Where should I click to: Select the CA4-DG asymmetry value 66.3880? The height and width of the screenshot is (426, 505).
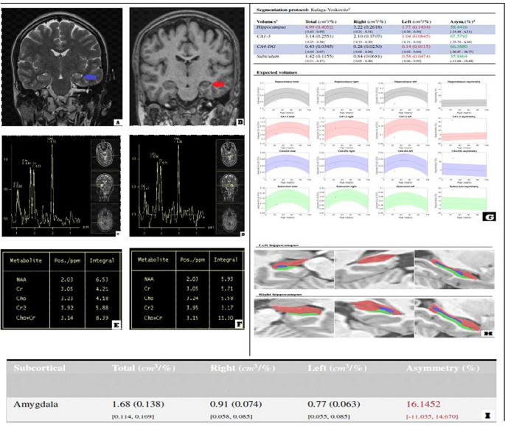[459, 46]
